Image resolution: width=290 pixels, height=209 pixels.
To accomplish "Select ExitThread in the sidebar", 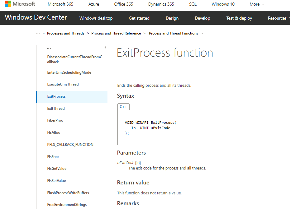I will [x=56, y=109].
